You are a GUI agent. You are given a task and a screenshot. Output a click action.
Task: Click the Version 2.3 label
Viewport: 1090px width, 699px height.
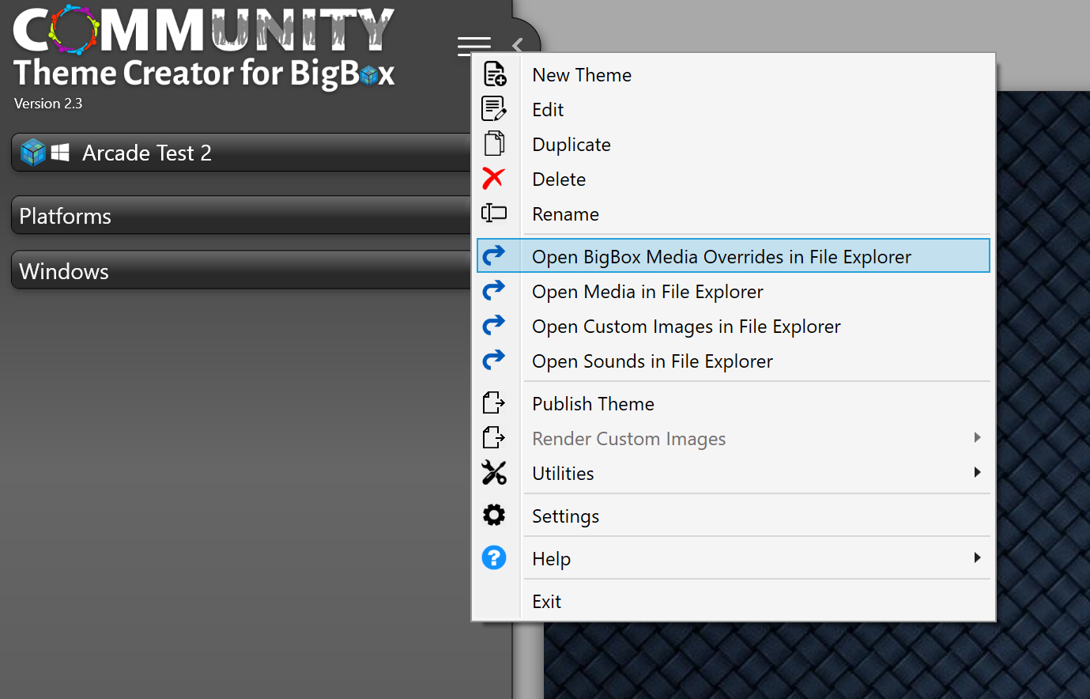[48, 104]
